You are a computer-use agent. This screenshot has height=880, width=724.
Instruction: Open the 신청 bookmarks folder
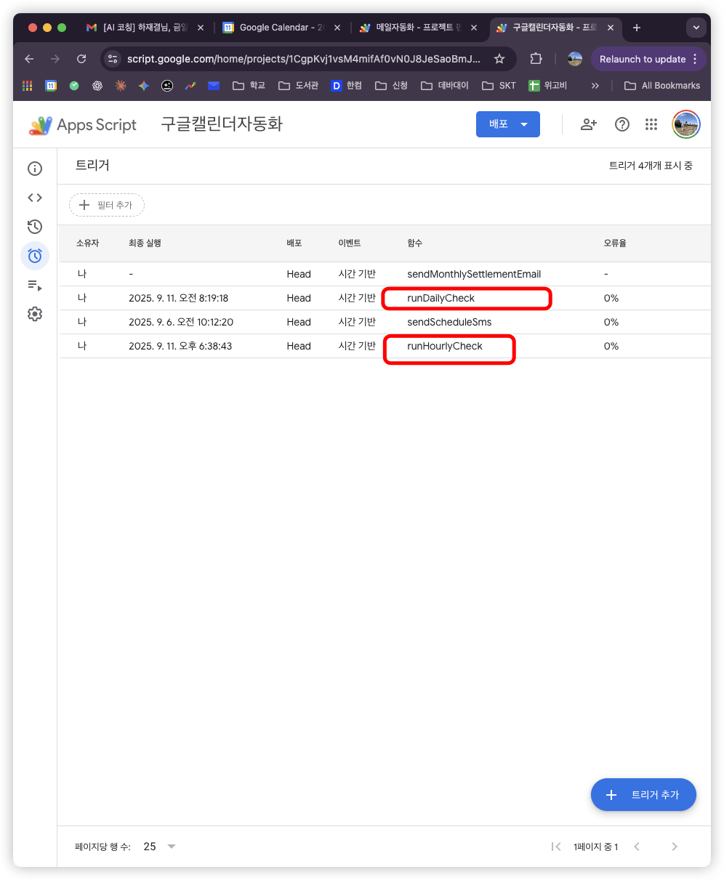[x=392, y=86]
